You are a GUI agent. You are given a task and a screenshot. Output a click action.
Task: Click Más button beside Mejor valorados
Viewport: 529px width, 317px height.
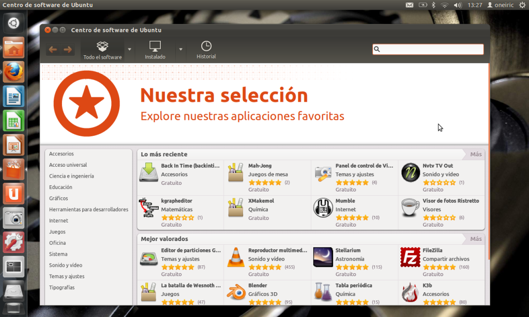(476, 239)
